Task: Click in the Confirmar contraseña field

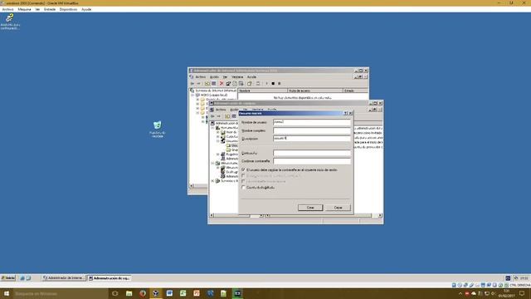Action: click(x=312, y=161)
